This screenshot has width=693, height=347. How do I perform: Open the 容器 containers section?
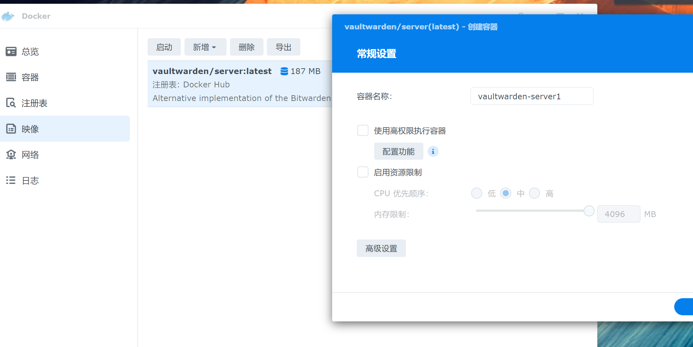point(65,77)
